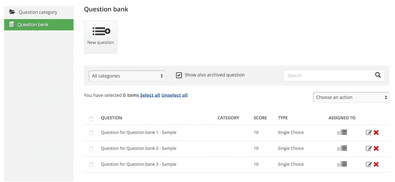
Task: Edit Question for Question bank 1
Action: click(x=368, y=132)
